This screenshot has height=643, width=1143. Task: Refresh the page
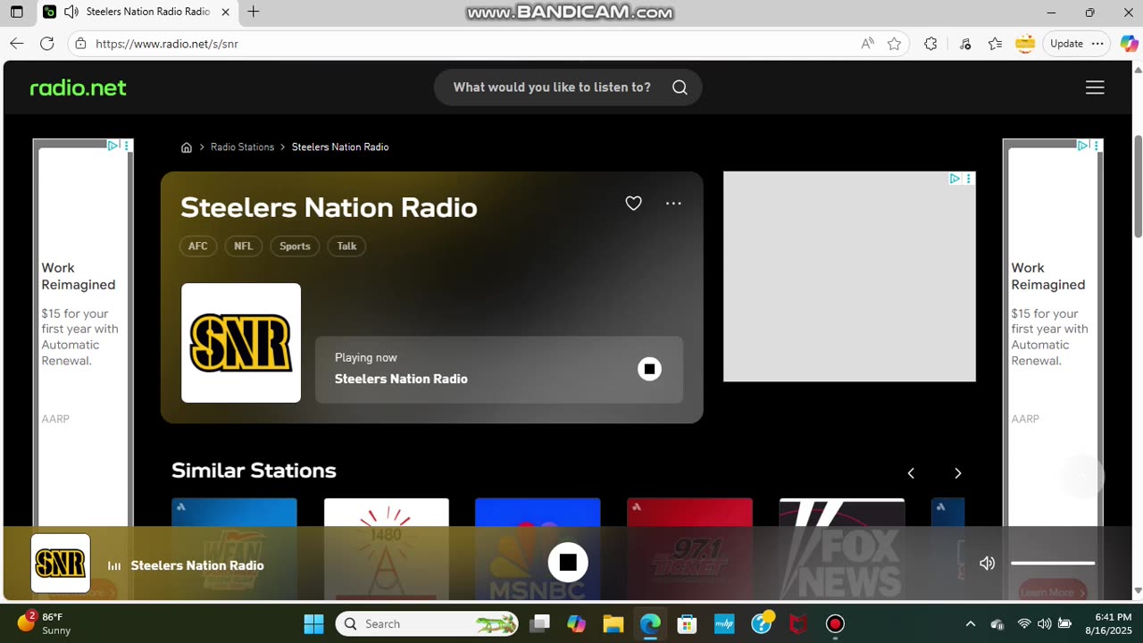point(47,44)
